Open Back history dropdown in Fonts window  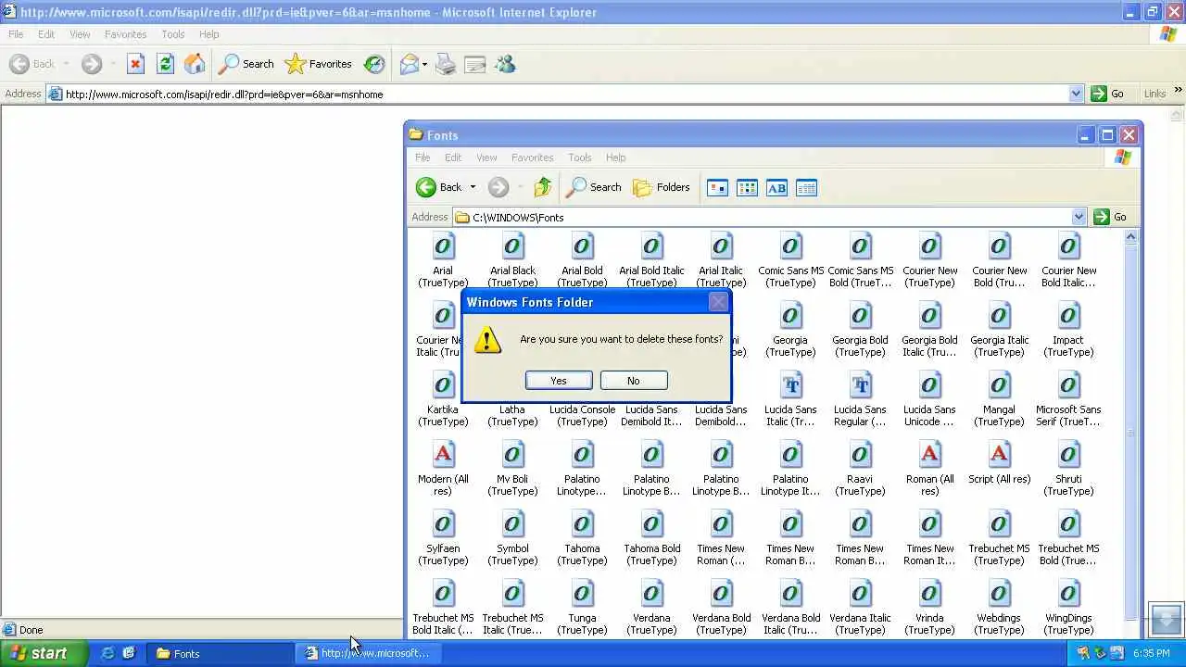pyautogui.click(x=473, y=187)
